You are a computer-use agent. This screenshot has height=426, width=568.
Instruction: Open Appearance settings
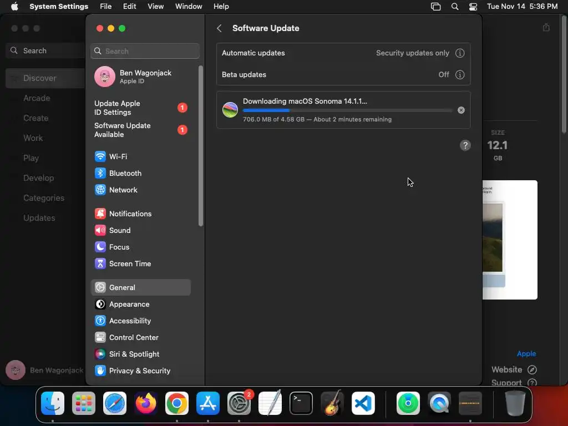pos(140,305)
